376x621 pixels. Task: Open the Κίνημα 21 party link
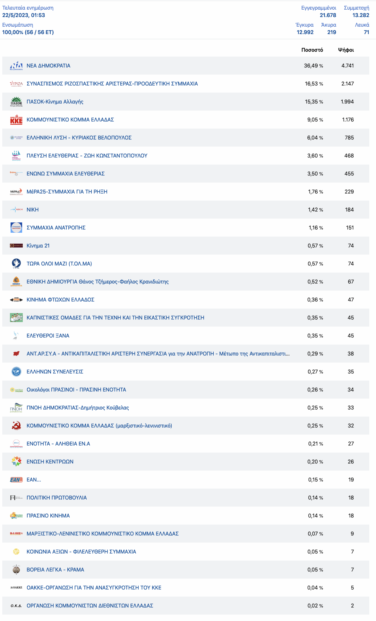tap(38, 246)
